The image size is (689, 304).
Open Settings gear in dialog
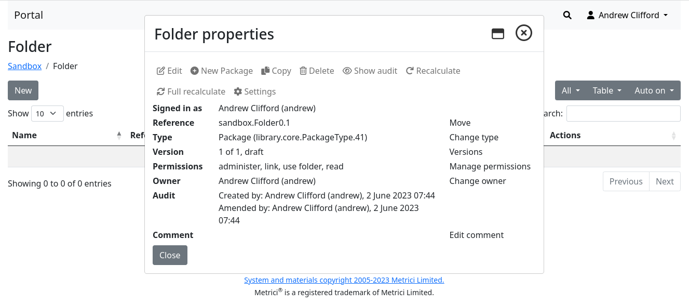[238, 91]
